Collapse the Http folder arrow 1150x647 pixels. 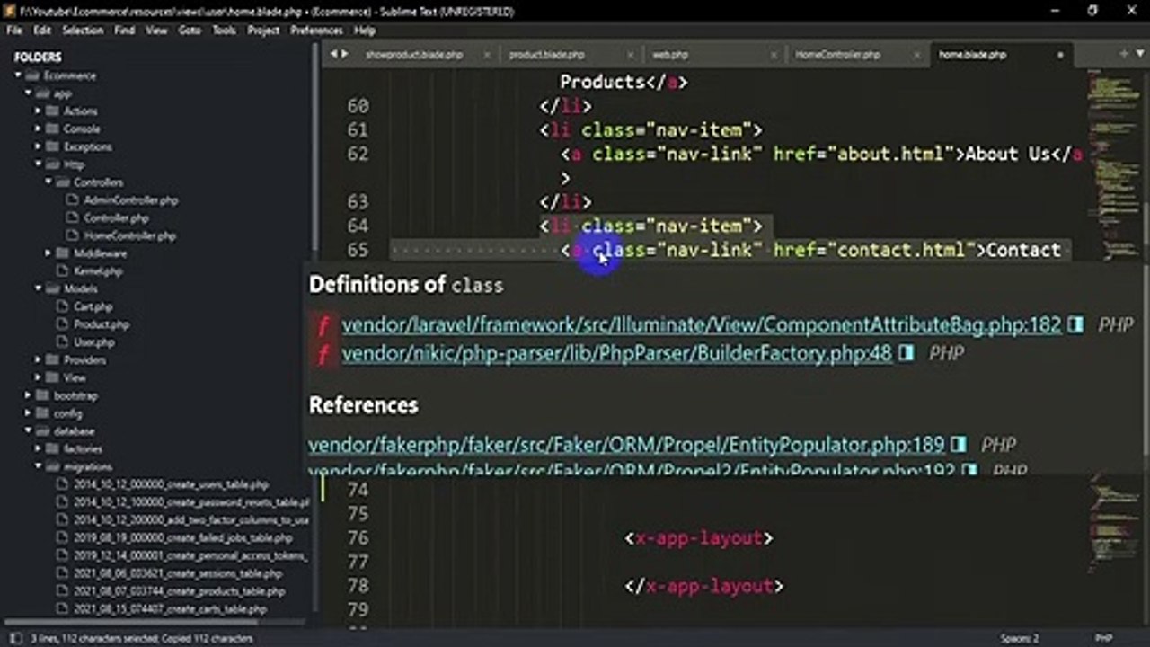click(x=39, y=164)
